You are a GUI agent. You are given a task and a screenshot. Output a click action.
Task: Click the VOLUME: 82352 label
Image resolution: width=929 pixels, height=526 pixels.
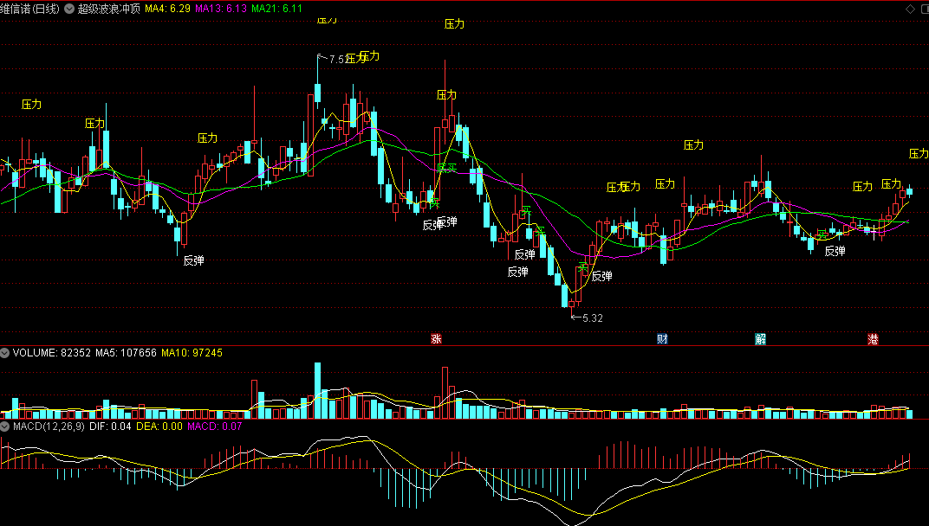[x=51, y=353]
